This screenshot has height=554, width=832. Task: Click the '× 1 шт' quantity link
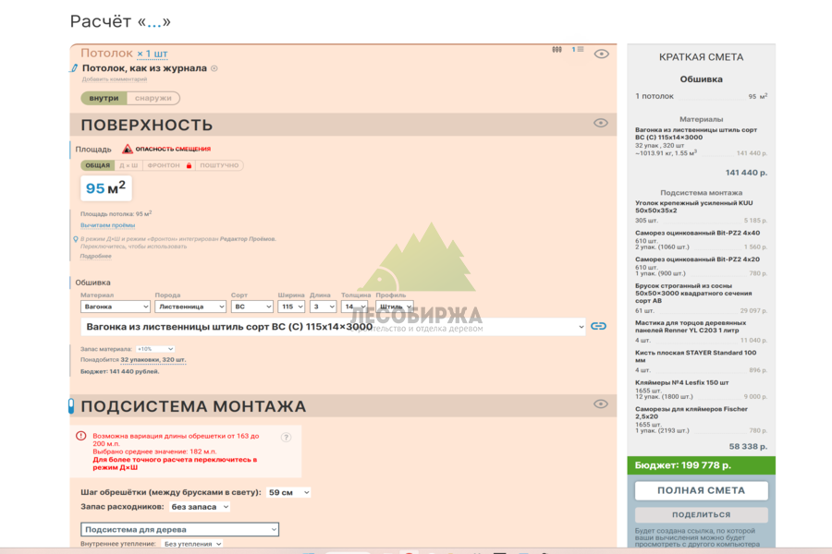(x=153, y=54)
